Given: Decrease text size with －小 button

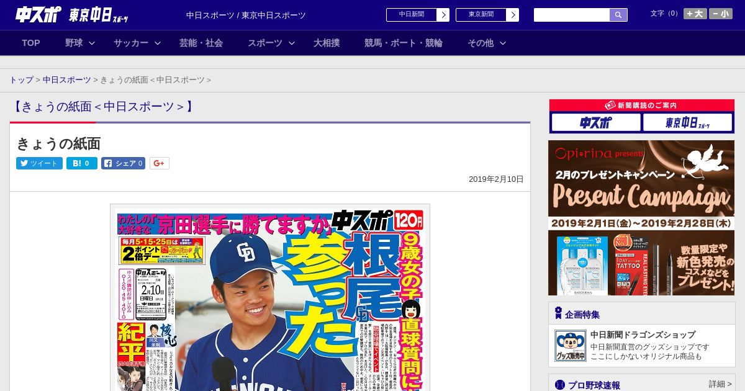Looking at the screenshot, I should pyautogui.click(x=721, y=14).
